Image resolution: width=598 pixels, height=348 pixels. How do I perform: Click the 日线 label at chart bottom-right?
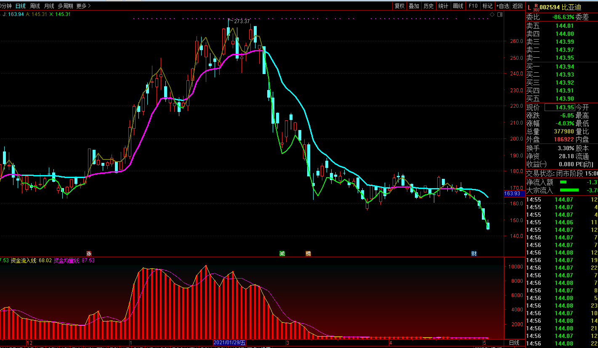point(514,343)
